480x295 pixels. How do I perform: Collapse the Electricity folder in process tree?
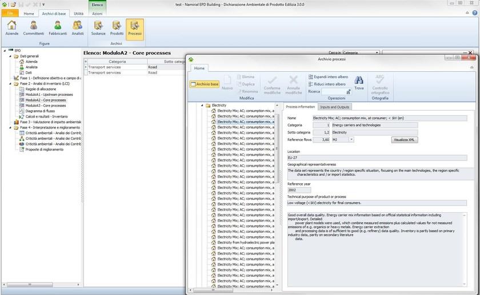(x=203, y=105)
